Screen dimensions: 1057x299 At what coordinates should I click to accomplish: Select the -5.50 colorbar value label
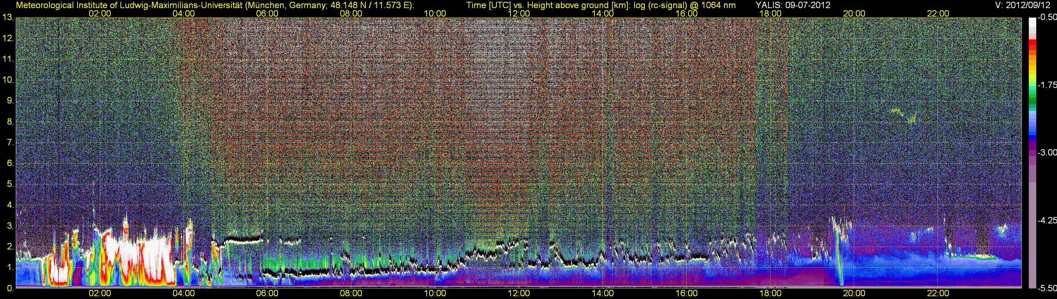point(1047,288)
